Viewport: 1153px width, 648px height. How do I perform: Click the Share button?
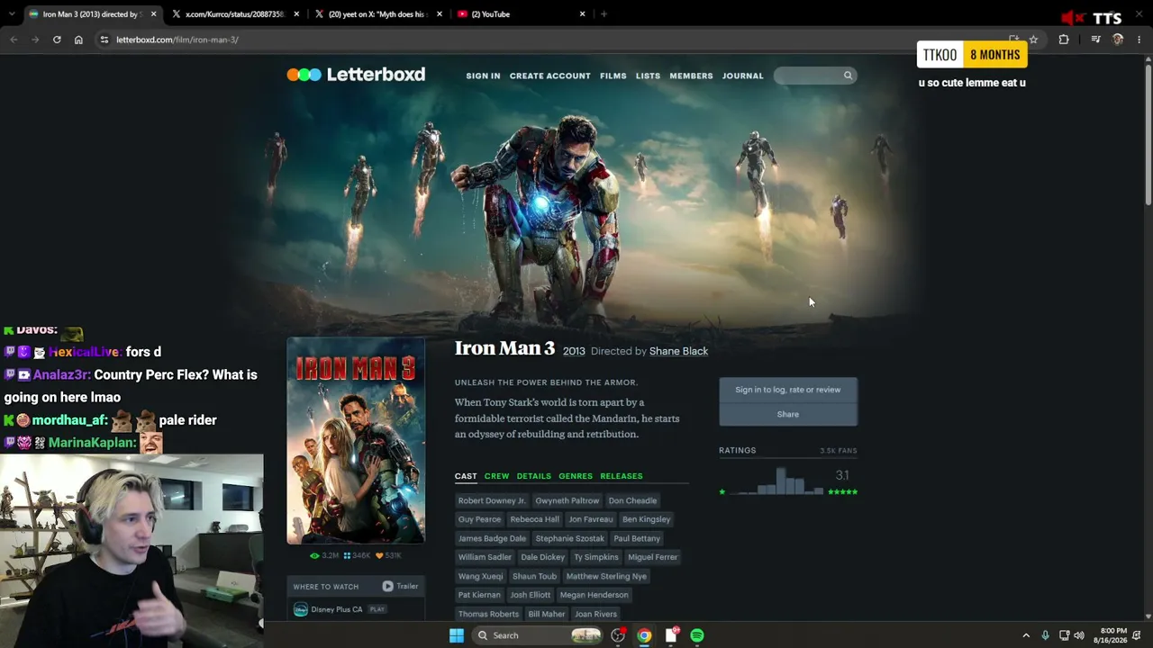[788, 414]
